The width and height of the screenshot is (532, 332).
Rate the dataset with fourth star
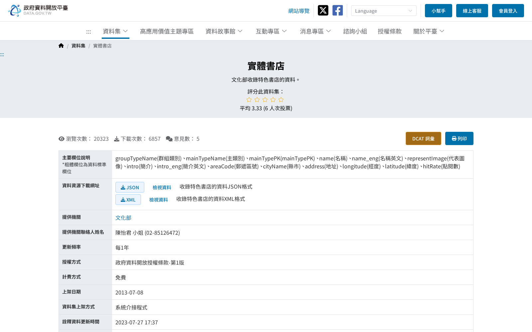273,100
